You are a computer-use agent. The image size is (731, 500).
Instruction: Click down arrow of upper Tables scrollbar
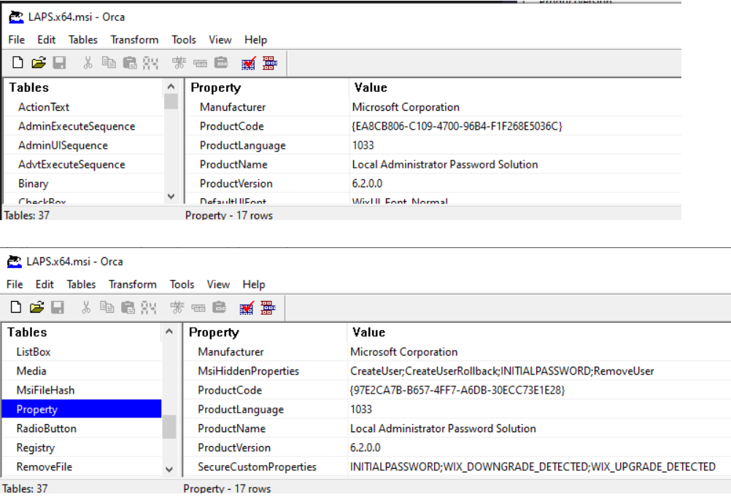coord(171,196)
